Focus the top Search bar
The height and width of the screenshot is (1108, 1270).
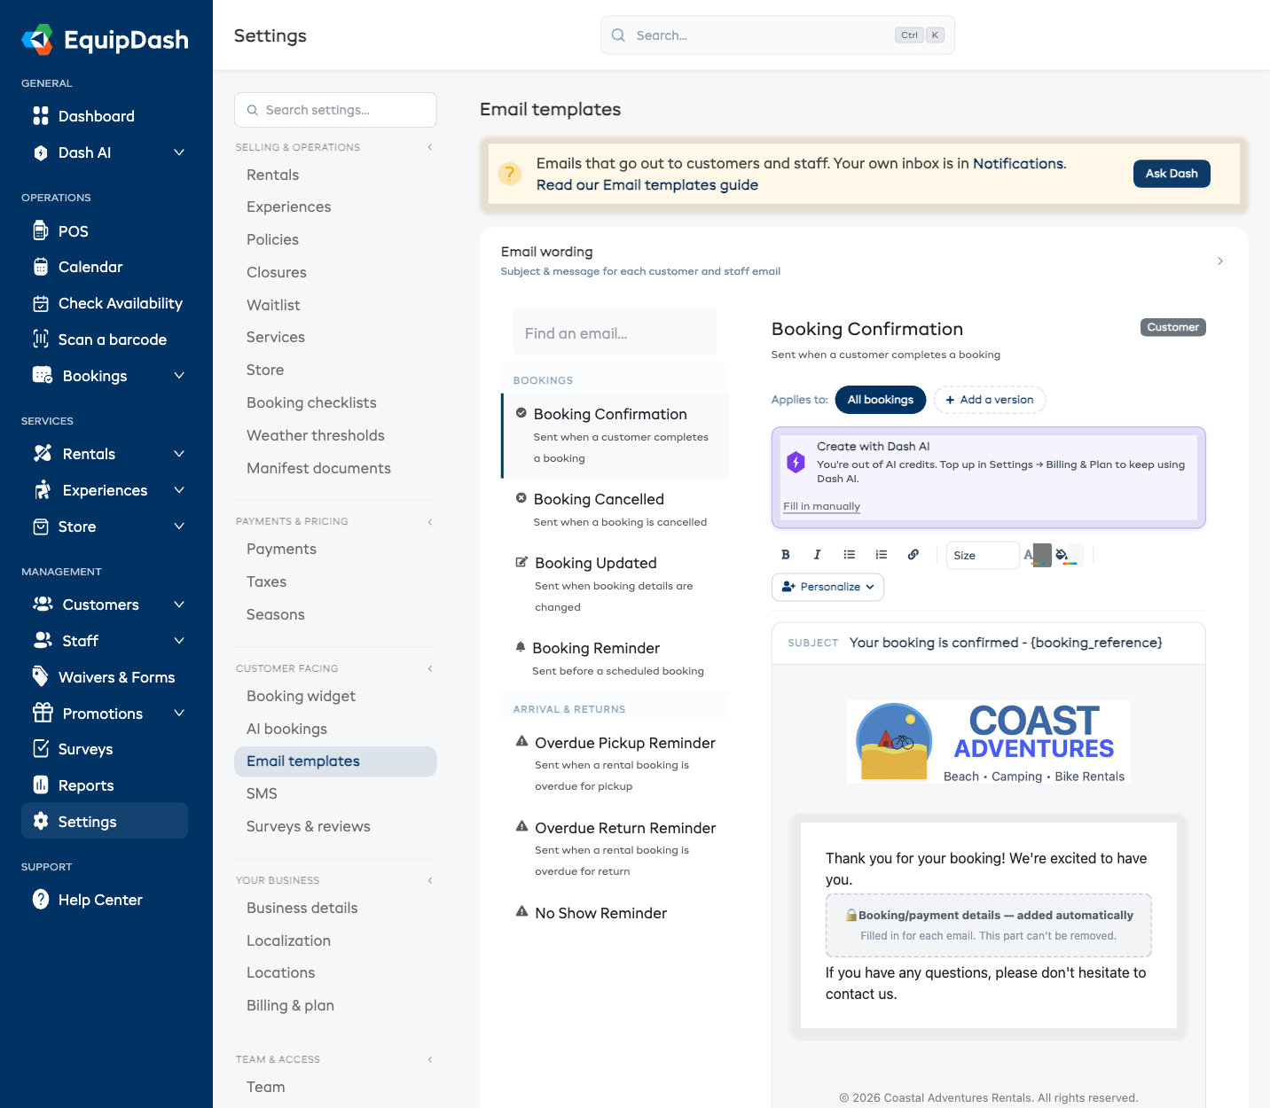tap(777, 35)
